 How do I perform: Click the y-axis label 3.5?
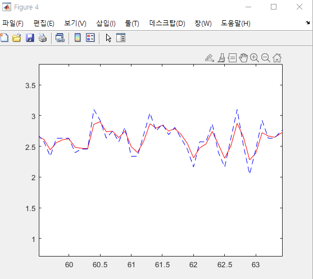(30, 85)
